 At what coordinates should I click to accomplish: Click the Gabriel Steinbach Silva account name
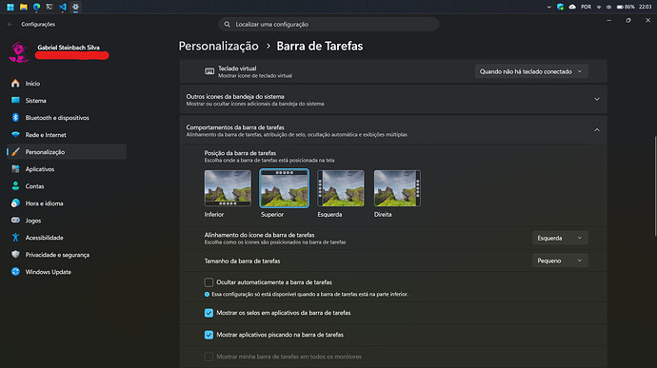pos(69,48)
